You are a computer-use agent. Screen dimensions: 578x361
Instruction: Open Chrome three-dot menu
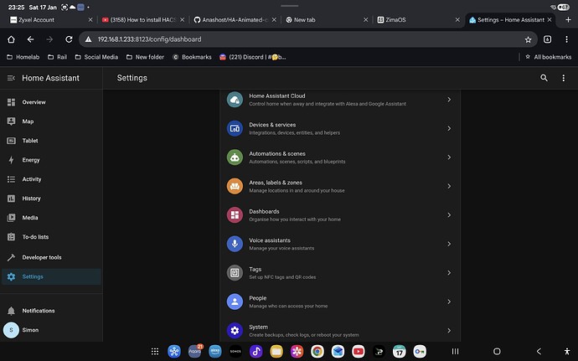pos(566,39)
